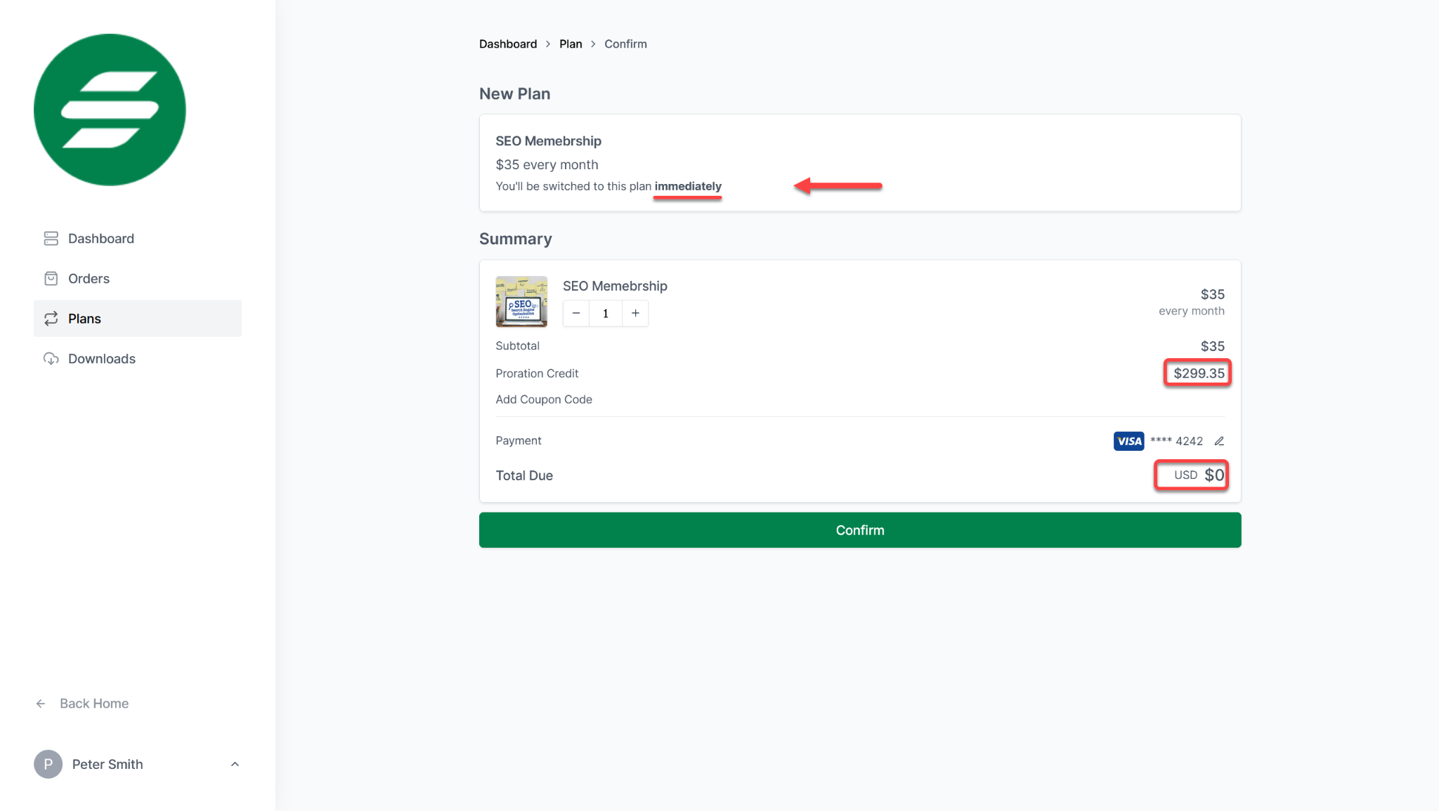The height and width of the screenshot is (811, 1439).
Task: Select the Dashboard icon in the sidebar
Action: tap(50, 238)
